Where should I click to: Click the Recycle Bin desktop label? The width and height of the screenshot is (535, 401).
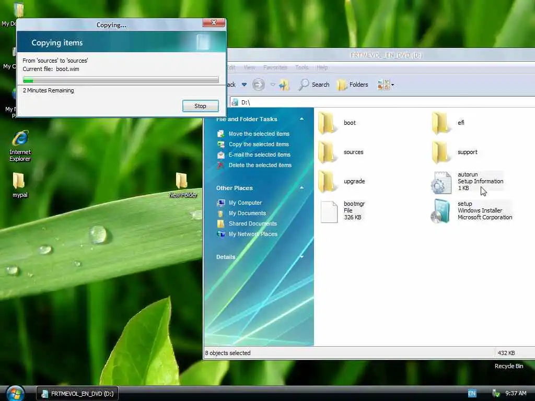[509, 366]
